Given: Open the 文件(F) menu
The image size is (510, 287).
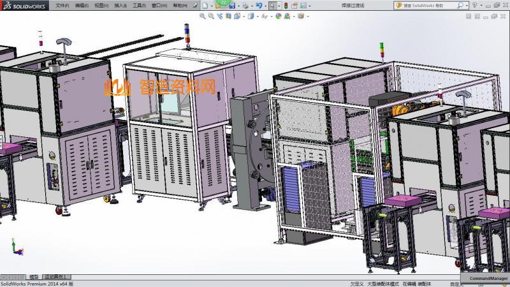Looking at the screenshot, I should tap(62, 5).
